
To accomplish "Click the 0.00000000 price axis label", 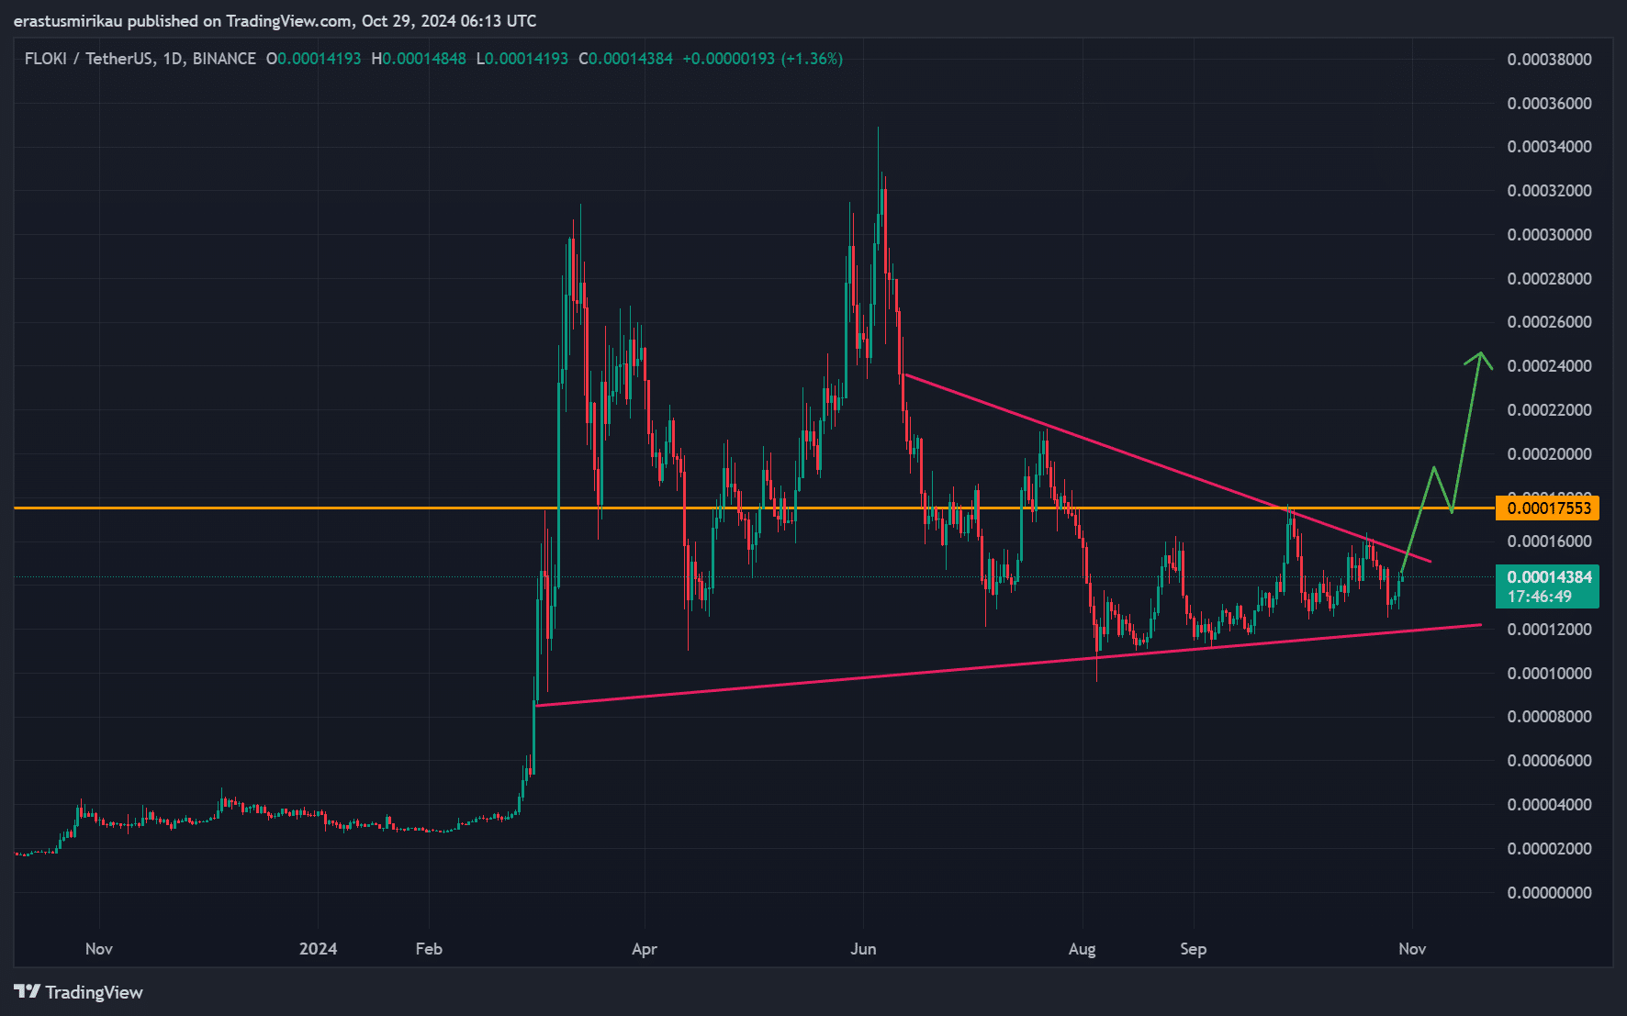I will coord(1549,893).
